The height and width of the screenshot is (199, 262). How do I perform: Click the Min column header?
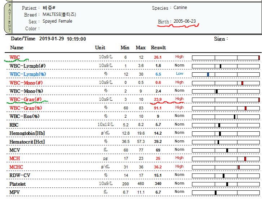coord(125,48)
